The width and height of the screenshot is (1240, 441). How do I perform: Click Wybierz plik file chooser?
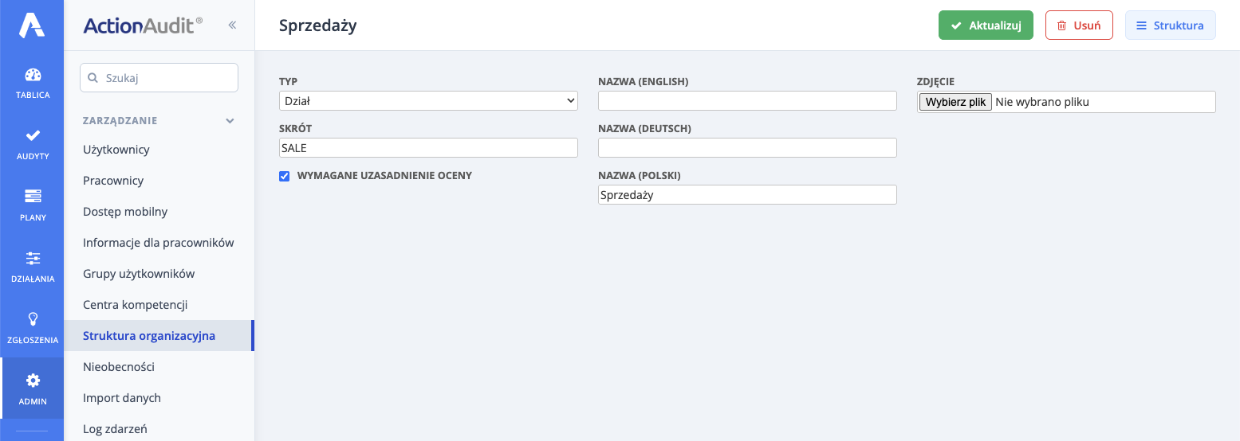955,102
